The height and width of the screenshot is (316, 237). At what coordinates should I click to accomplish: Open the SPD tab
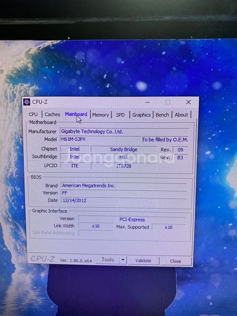[120, 115]
